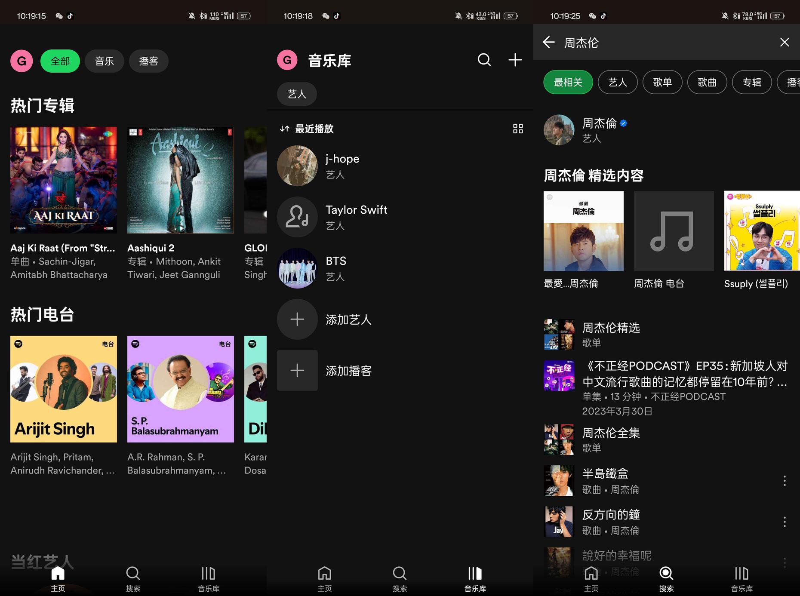Viewport: 800px width, 596px height.
Task: Tap WeChat icon in second status bar
Action: [x=326, y=16]
